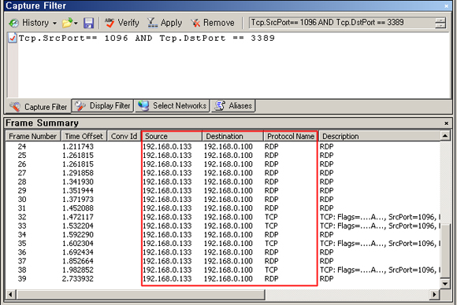
Task: Click frame number 29 cell
Action: coord(22,190)
